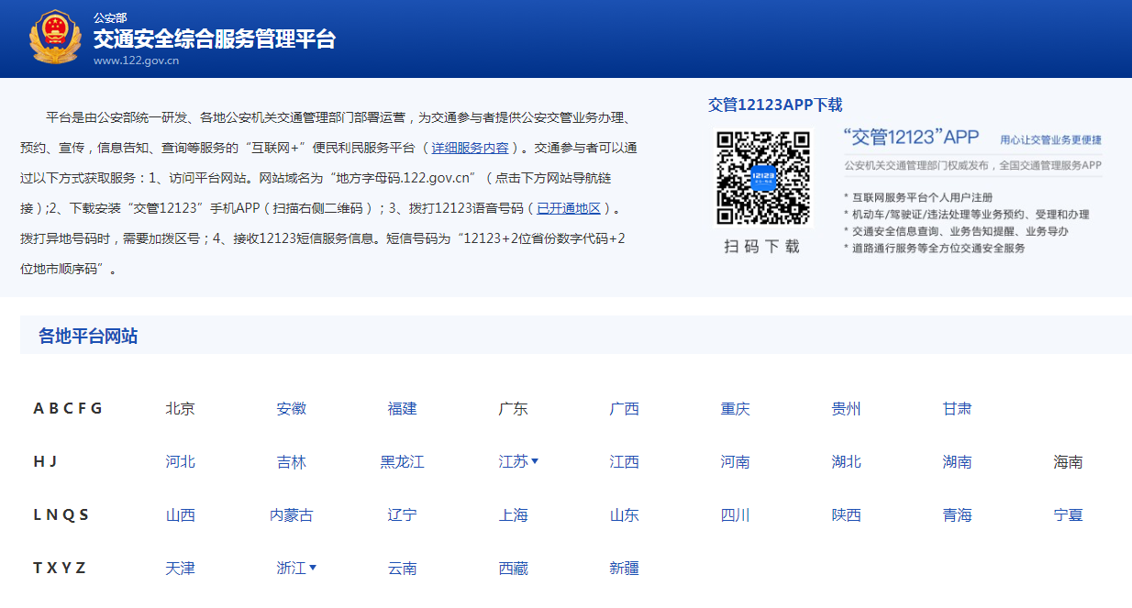The image size is (1132, 608).
Task: Click the police badge emblem logo
Action: pyautogui.click(x=55, y=38)
